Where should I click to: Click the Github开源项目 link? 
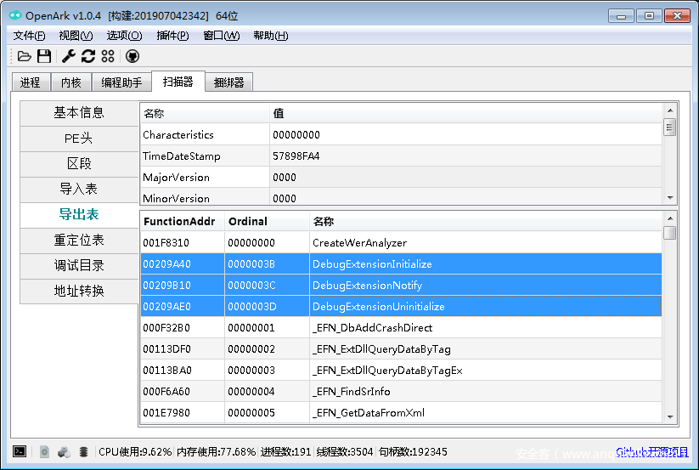coord(651,451)
